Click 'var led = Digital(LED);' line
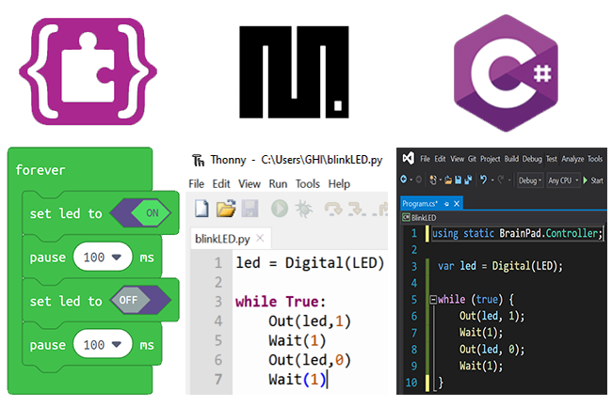Screen dimensions: 612x407 [x=500, y=266]
